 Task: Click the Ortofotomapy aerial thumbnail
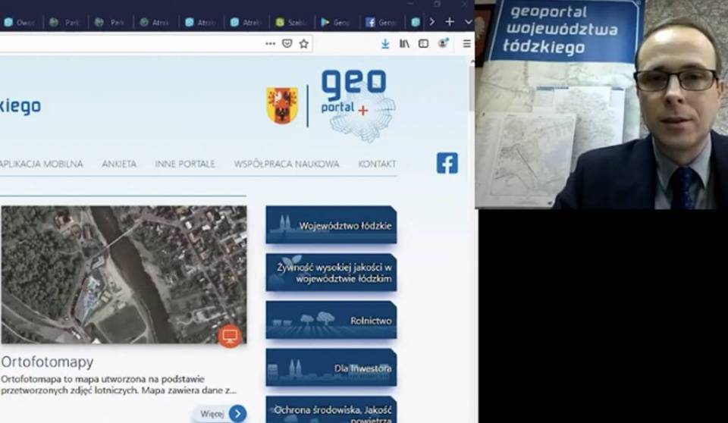coord(123,274)
